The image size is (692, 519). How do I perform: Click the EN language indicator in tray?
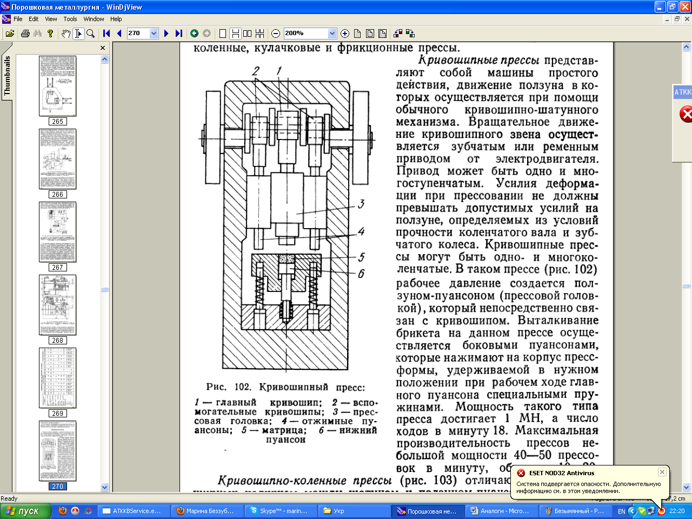(622, 511)
